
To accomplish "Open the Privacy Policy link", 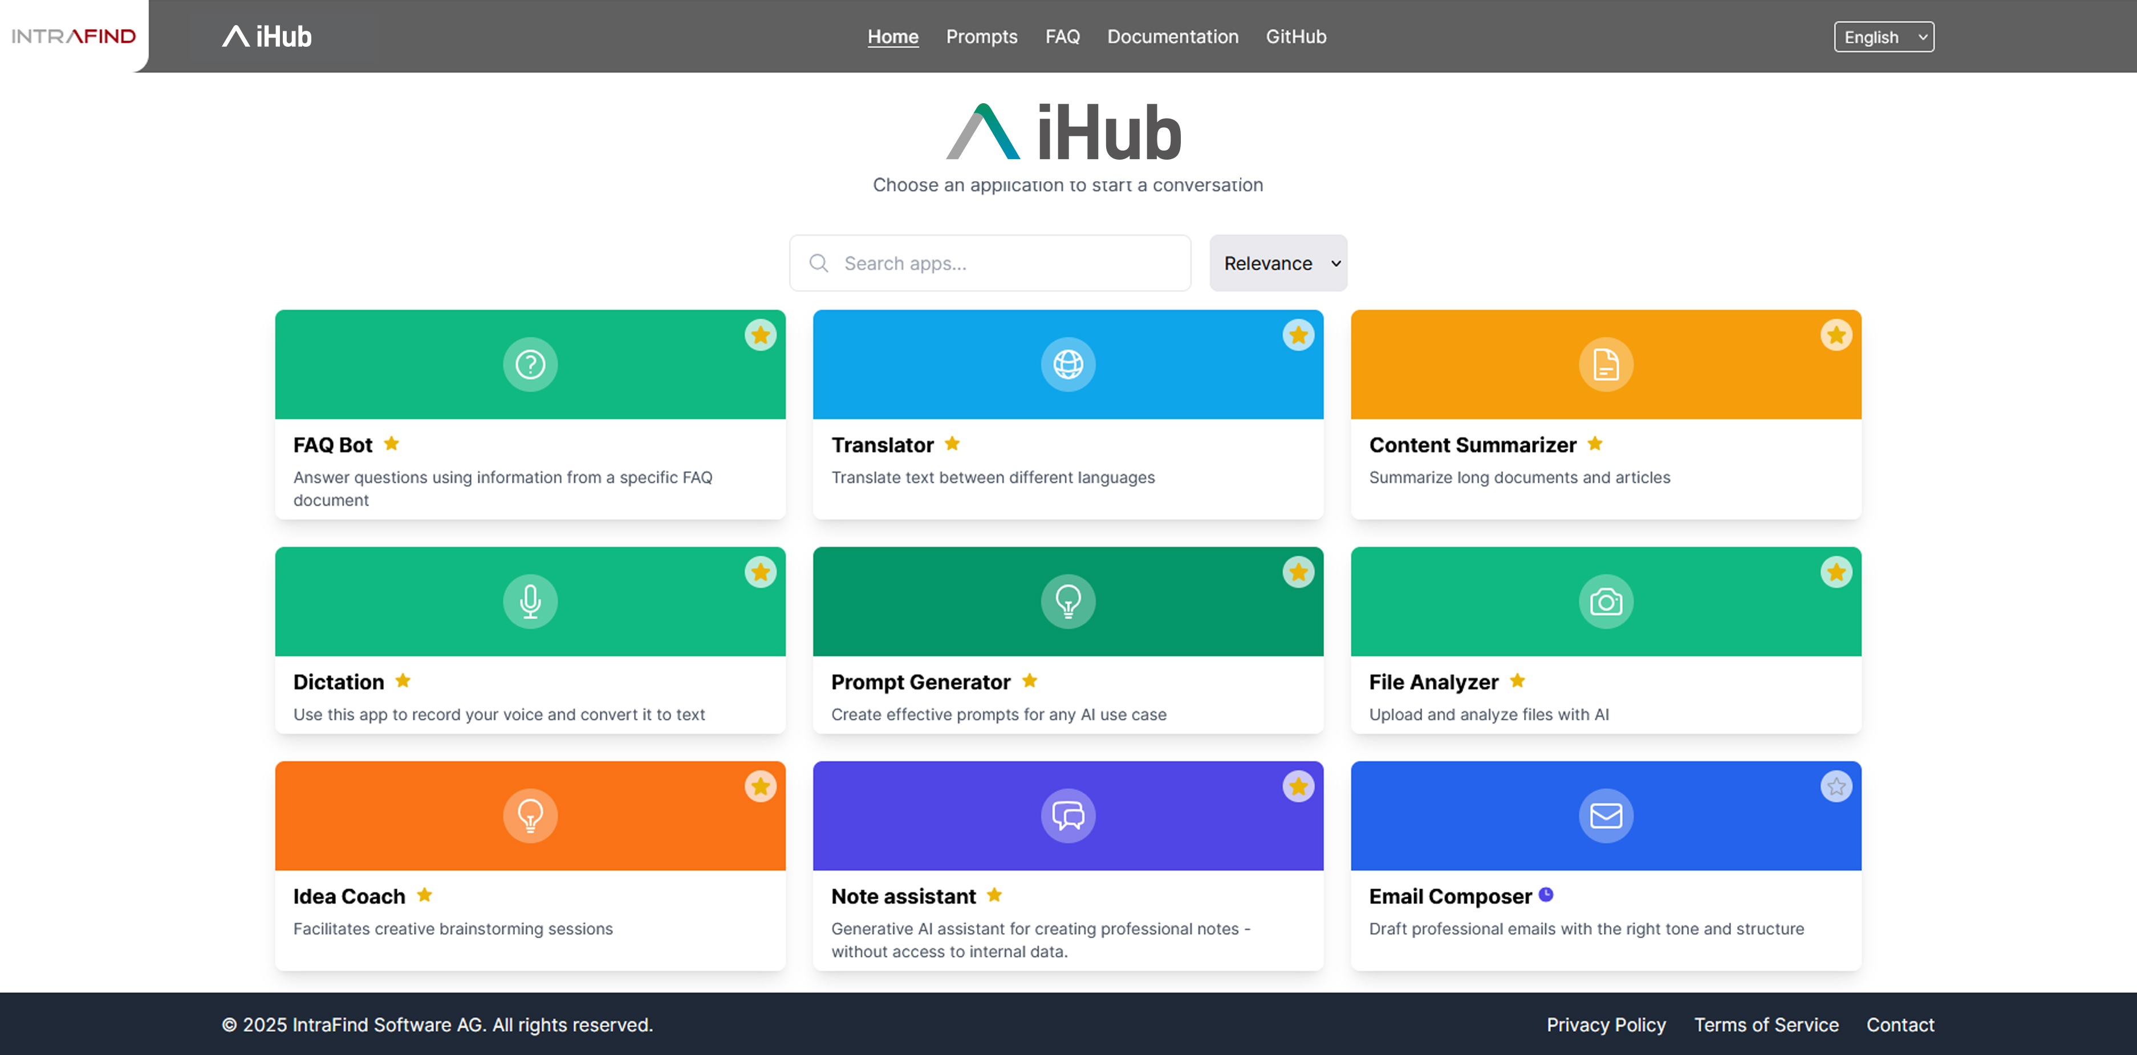I will (x=1606, y=1024).
